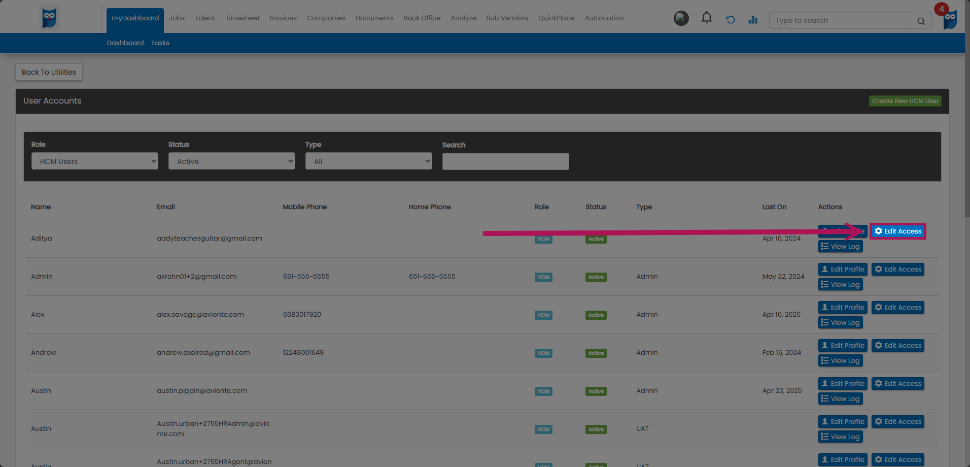This screenshot has width=970, height=467.
Task: Click the user Search input field
Action: pyautogui.click(x=505, y=161)
